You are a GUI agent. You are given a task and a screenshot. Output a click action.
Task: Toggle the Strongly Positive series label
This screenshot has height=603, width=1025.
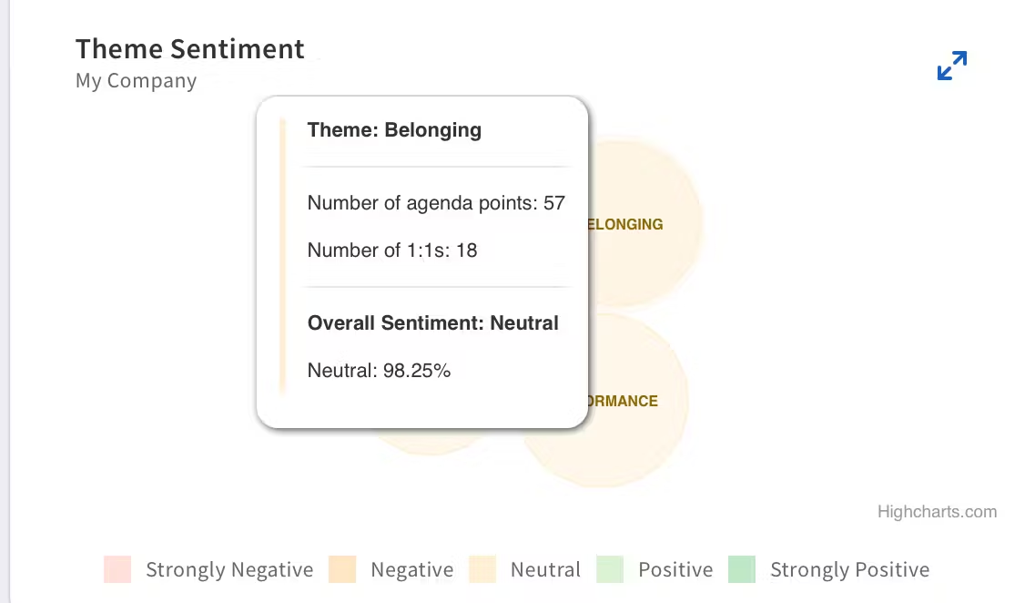(x=850, y=569)
